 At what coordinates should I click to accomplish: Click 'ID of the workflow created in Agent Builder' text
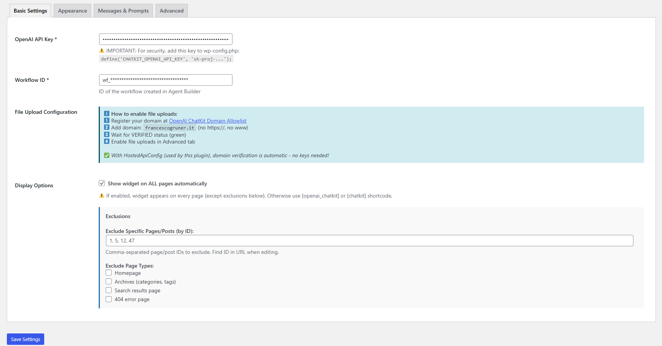pyautogui.click(x=149, y=91)
